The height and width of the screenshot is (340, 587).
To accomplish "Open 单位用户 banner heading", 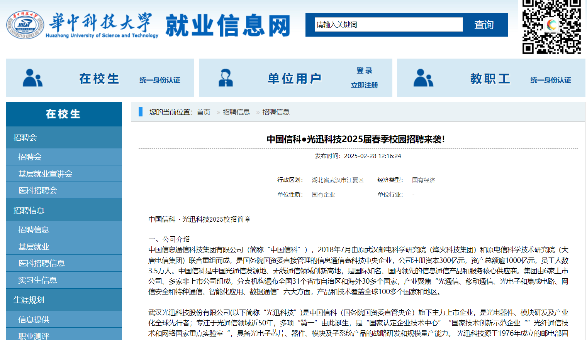I will (x=295, y=79).
